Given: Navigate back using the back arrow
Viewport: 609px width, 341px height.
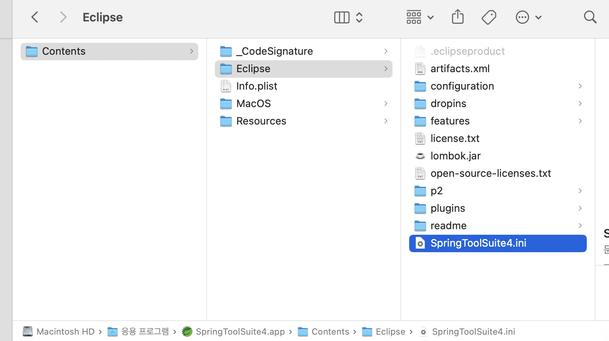Looking at the screenshot, I should click(x=34, y=17).
